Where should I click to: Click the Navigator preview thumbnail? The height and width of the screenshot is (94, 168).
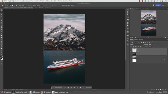[149, 23]
